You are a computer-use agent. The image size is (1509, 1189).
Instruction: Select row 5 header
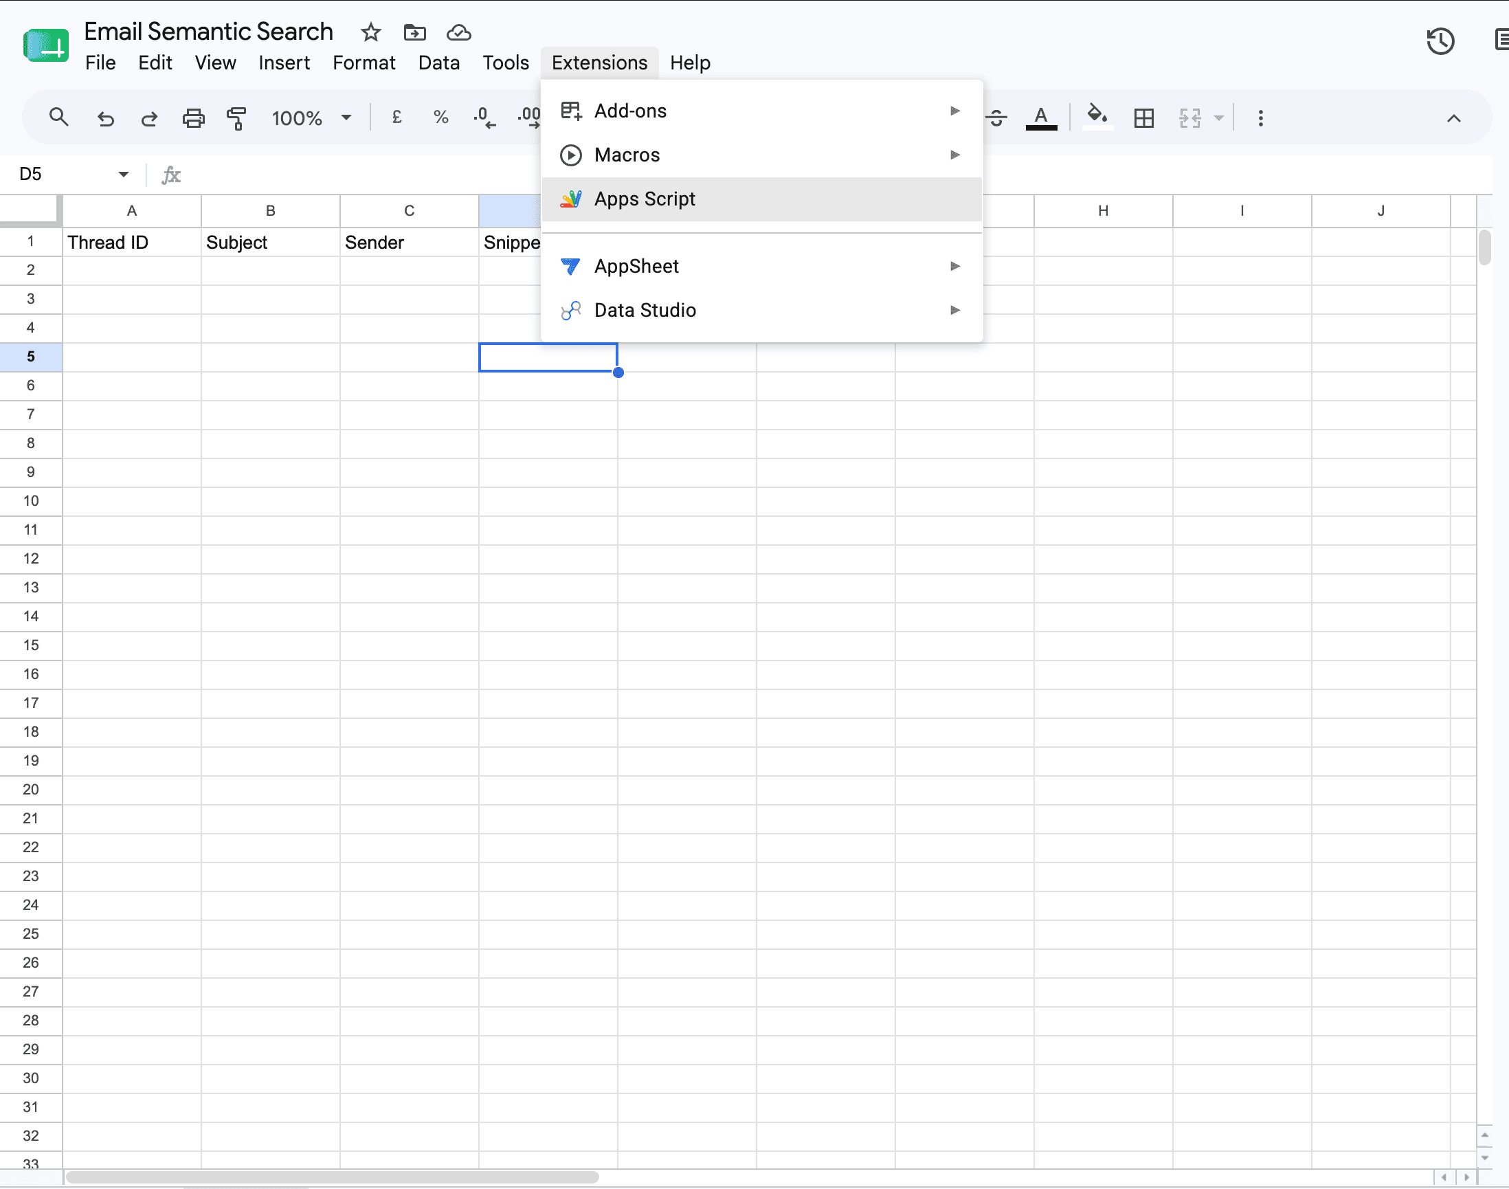coord(31,357)
